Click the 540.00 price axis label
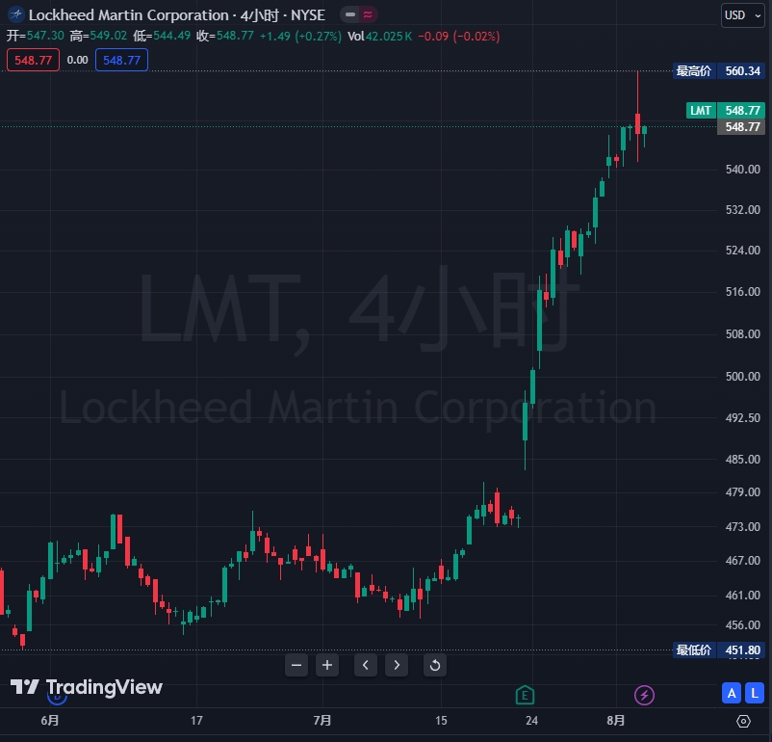 click(742, 169)
